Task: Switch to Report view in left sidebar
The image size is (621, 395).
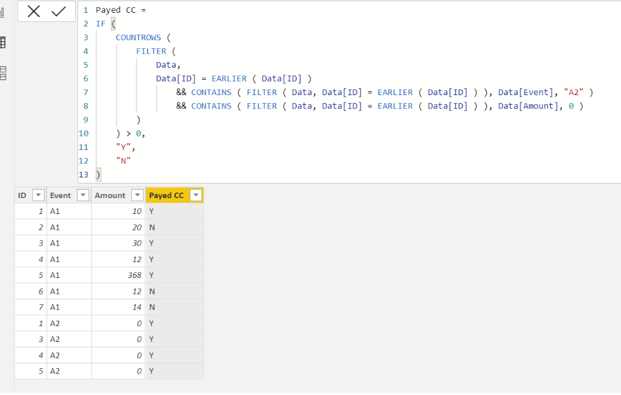Action: point(2,12)
